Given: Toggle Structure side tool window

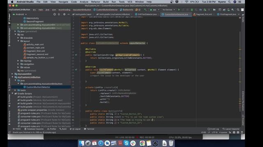Looking at the screenshot, I should point(9,84).
